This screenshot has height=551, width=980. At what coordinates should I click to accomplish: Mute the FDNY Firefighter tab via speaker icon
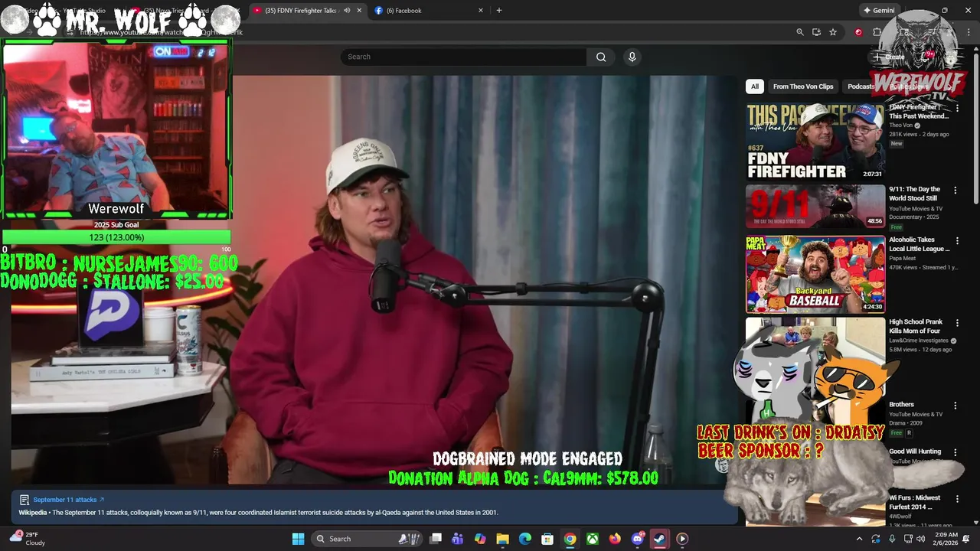tap(347, 11)
